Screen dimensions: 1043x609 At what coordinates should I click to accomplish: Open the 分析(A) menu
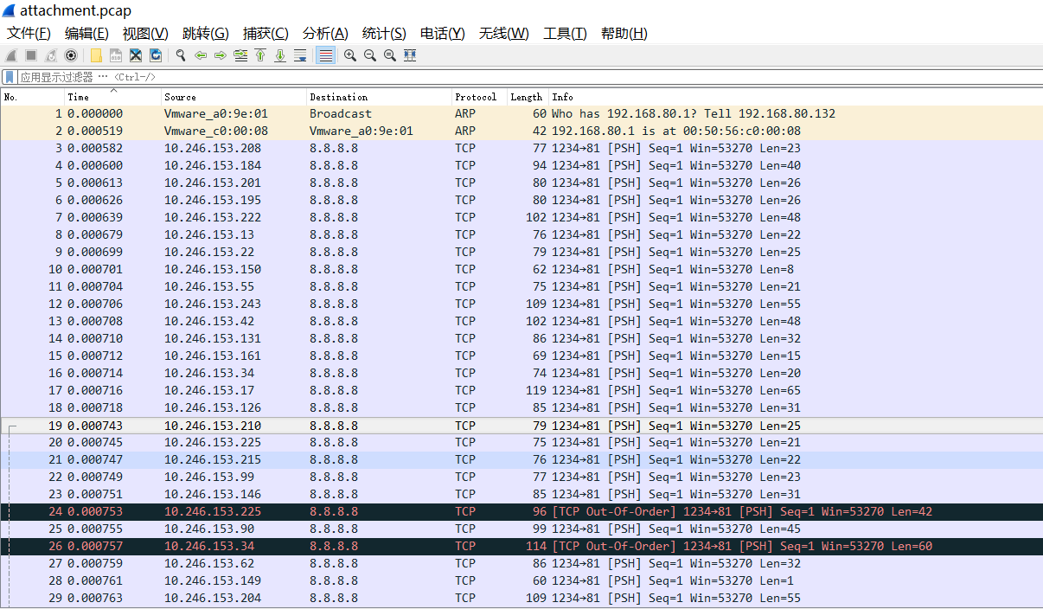[x=324, y=34]
